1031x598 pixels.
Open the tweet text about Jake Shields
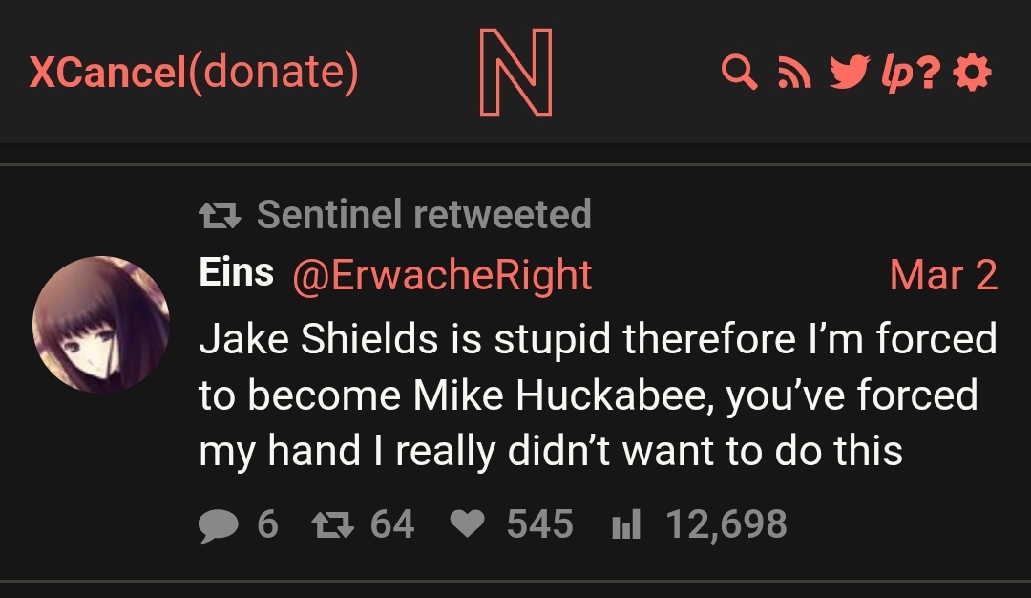click(597, 395)
